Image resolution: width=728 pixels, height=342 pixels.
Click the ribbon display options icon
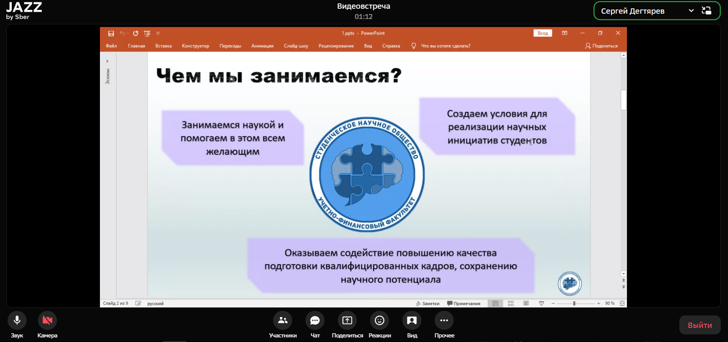coord(565,33)
